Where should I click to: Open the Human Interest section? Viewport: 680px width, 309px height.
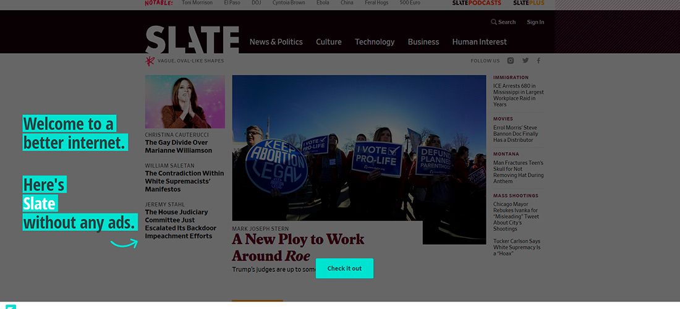(479, 42)
